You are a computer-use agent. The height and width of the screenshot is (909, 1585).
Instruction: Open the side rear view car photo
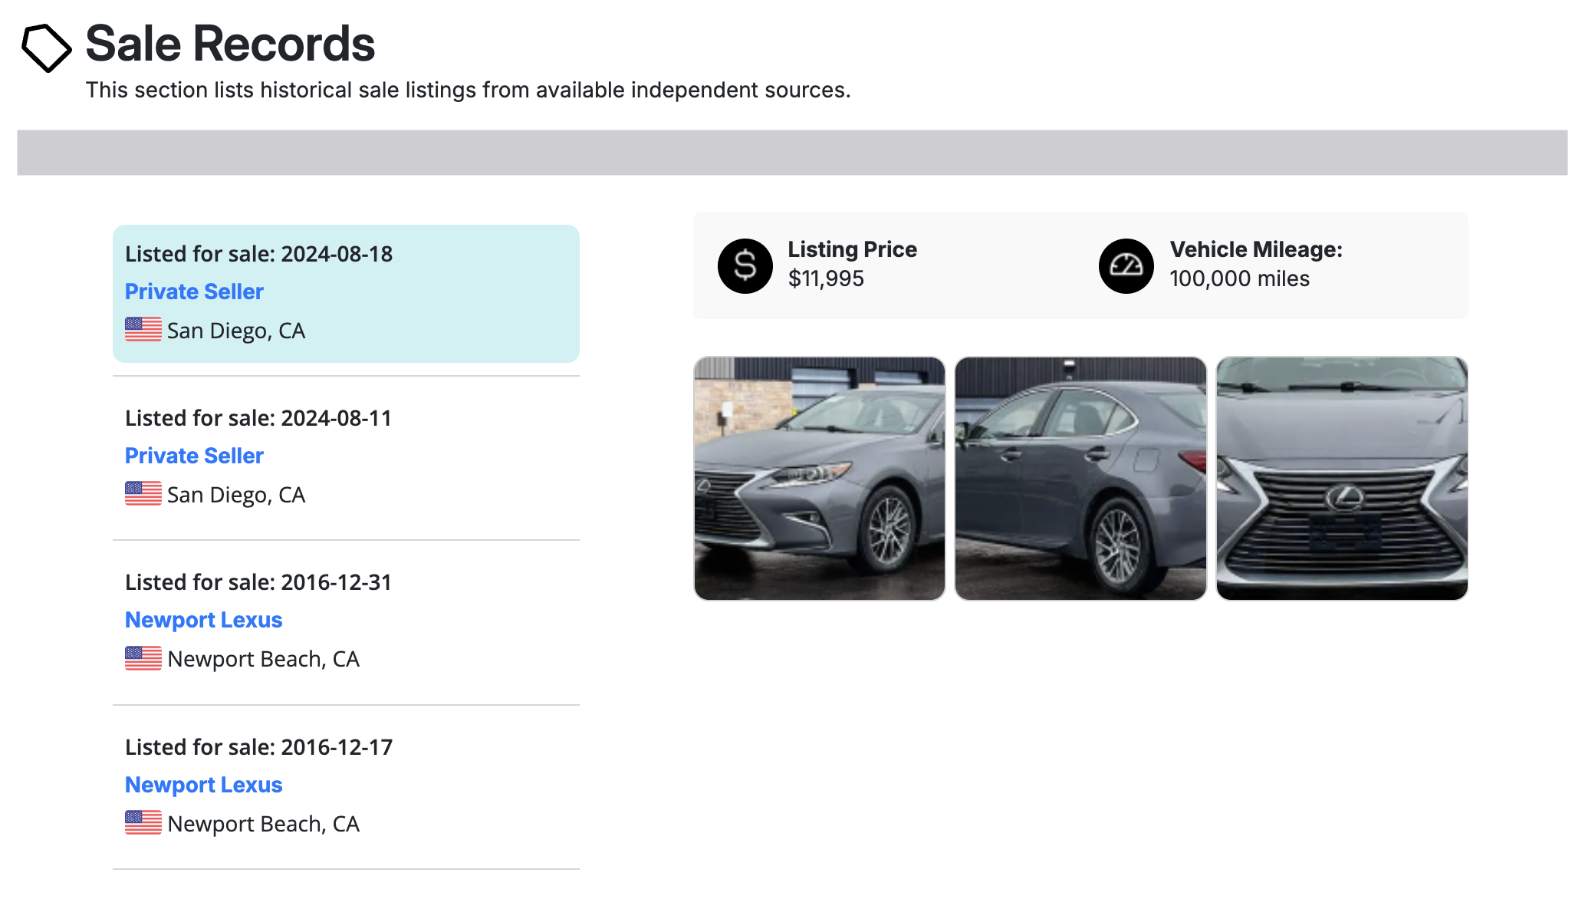[x=1080, y=478]
